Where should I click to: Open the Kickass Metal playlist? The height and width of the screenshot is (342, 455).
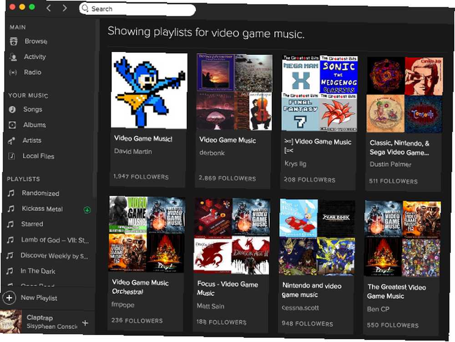click(x=42, y=209)
